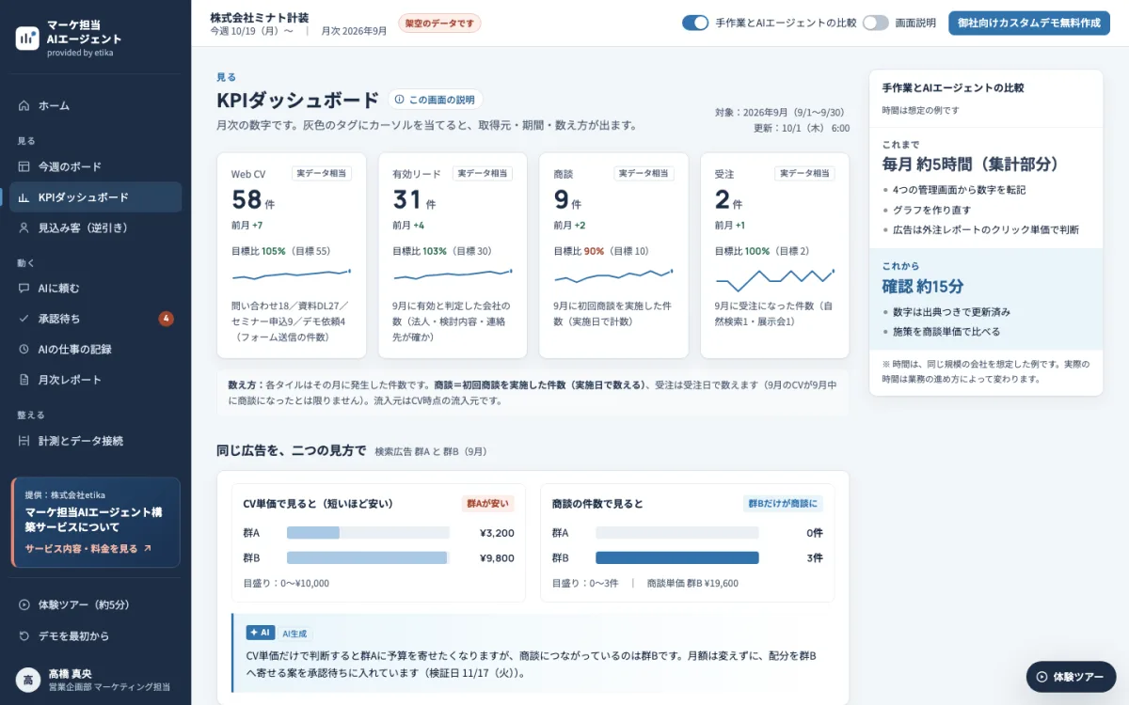Click 群B bar in CV単価 chart
Viewport: 1129px width, 705px height.
click(367, 557)
